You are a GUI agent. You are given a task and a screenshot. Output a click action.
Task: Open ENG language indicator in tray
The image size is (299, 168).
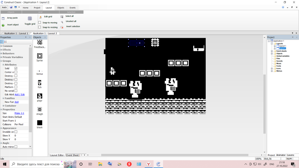tap(272, 164)
